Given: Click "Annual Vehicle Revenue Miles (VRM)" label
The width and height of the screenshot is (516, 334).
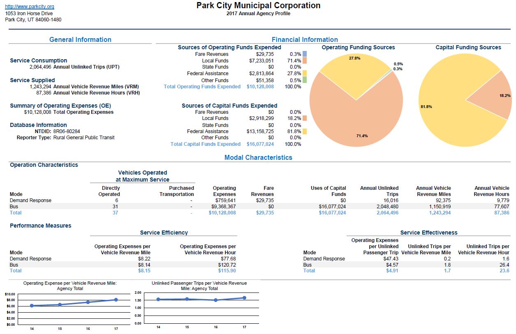Looking at the screenshot, I should [x=95, y=87].
